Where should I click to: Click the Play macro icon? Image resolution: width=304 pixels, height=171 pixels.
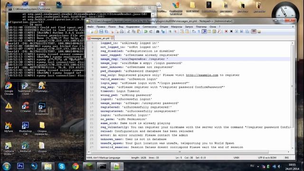coord(237,31)
